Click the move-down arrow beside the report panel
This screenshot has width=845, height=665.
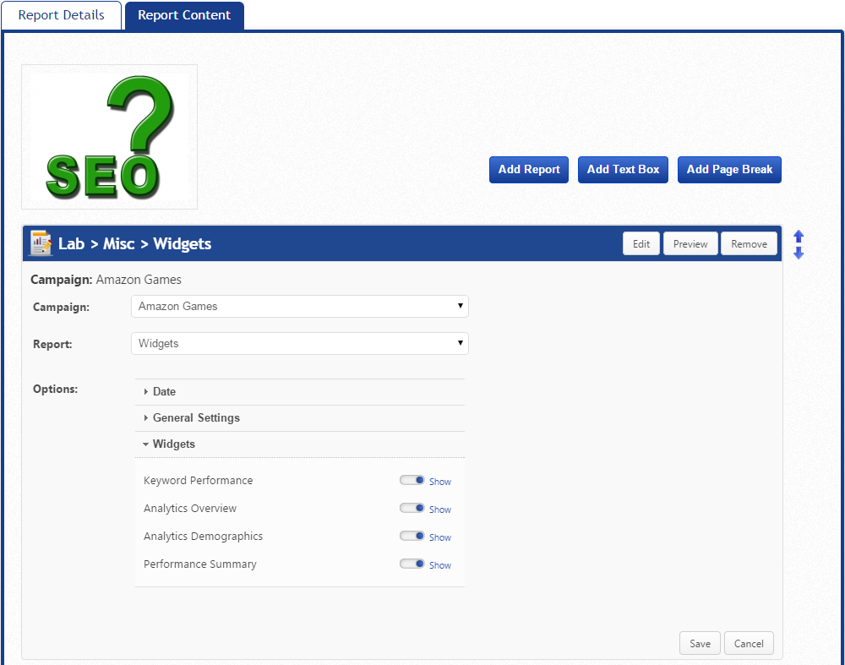pos(799,253)
